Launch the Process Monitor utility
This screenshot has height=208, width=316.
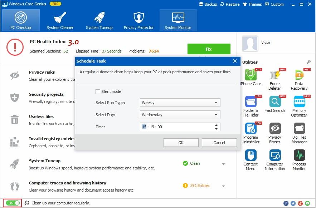pyautogui.click(x=299, y=160)
